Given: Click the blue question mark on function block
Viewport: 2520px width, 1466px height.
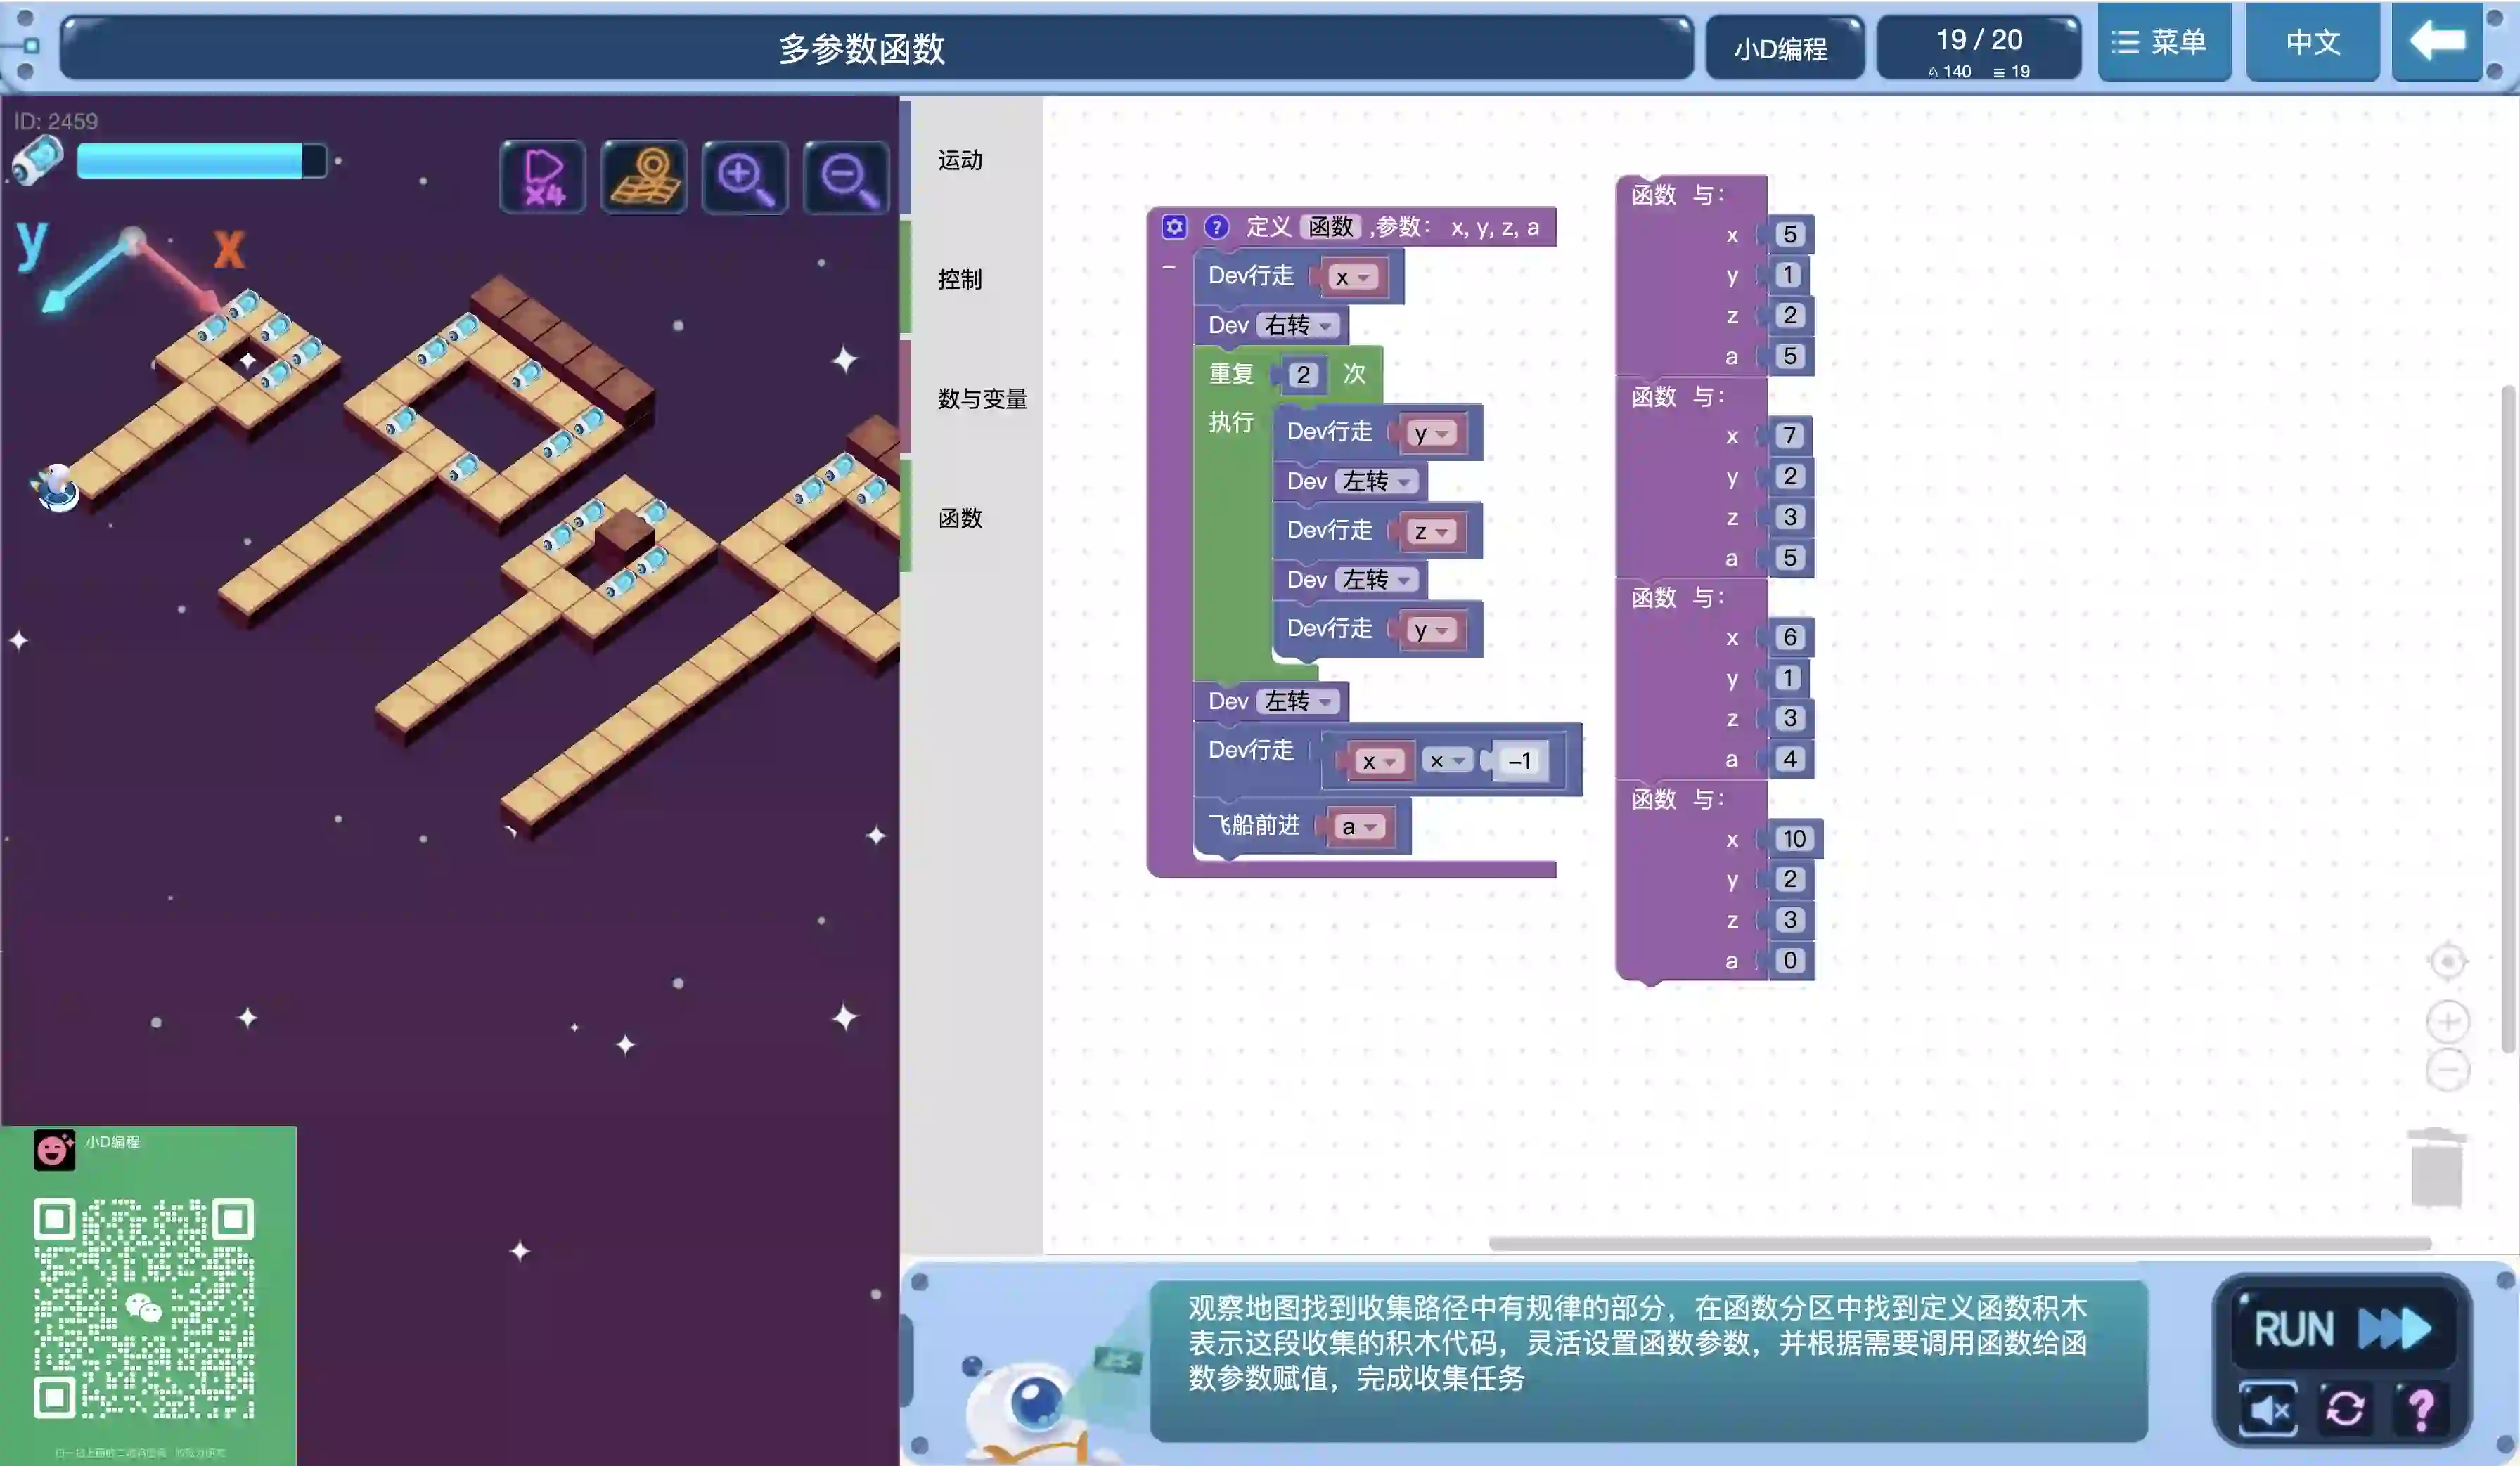Looking at the screenshot, I should pos(1216,227).
